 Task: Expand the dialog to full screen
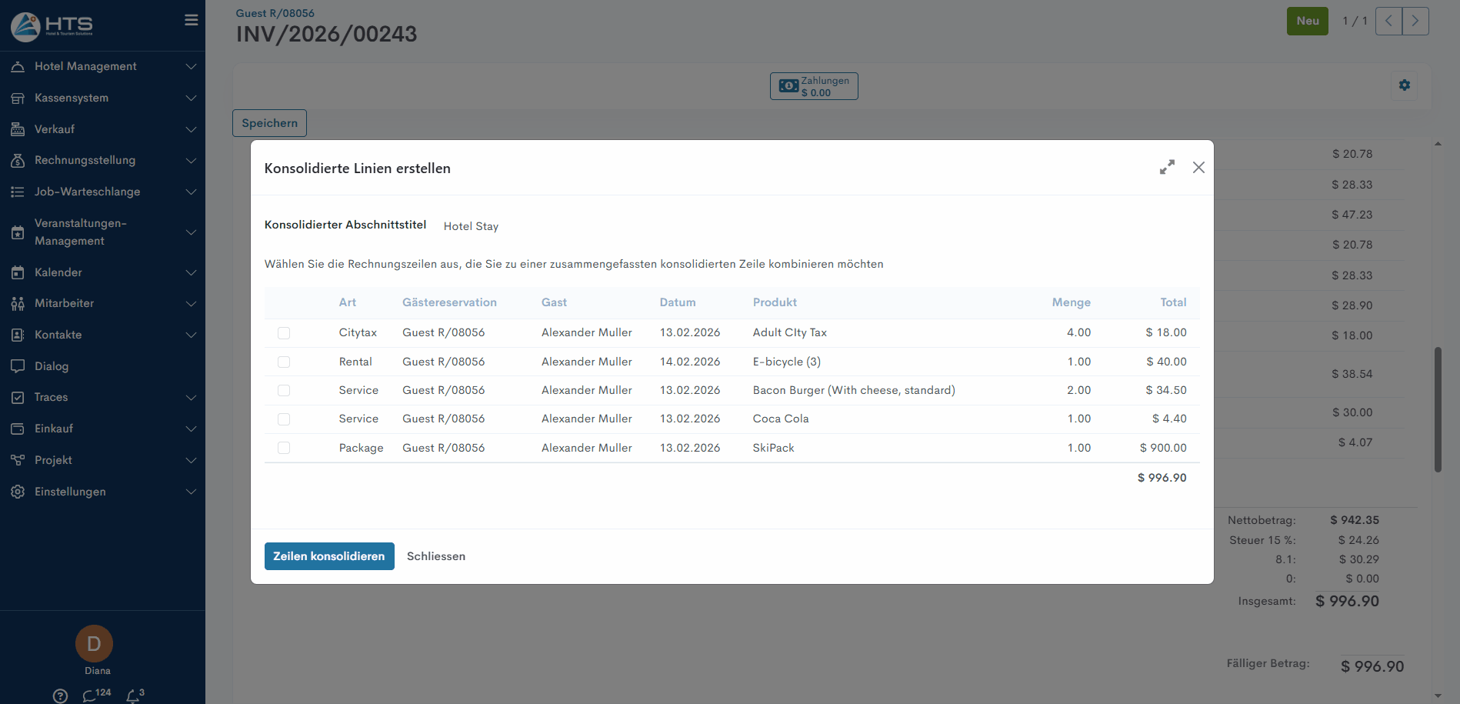(1167, 167)
